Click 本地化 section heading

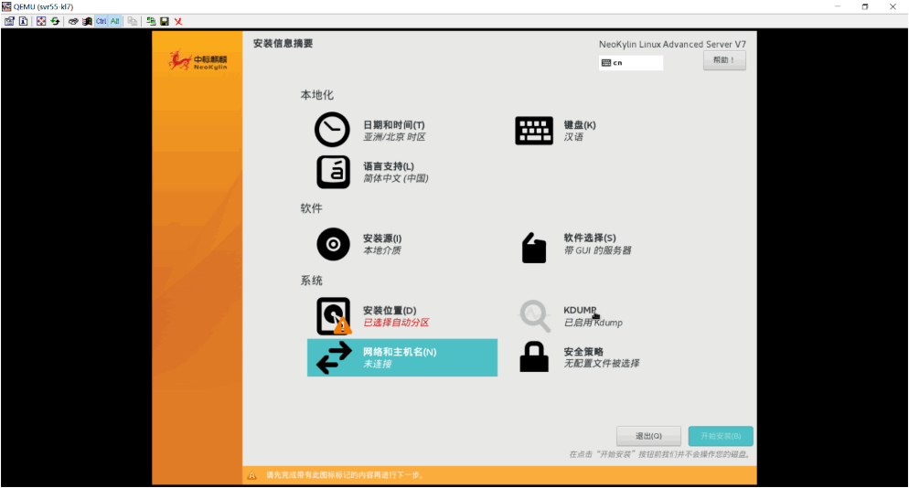[x=316, y=95]
